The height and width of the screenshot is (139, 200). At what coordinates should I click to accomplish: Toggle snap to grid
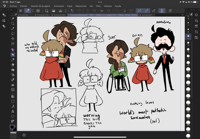154,11
